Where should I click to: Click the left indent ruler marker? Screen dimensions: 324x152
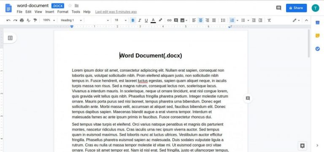[72, 27]
